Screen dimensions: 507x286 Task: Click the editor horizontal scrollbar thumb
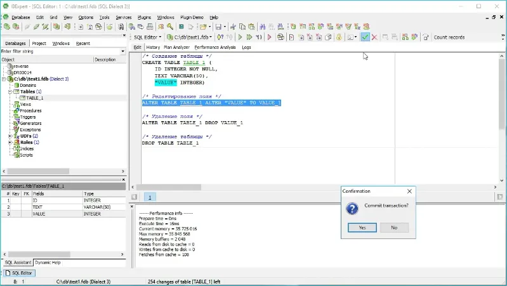pos(168,187)
